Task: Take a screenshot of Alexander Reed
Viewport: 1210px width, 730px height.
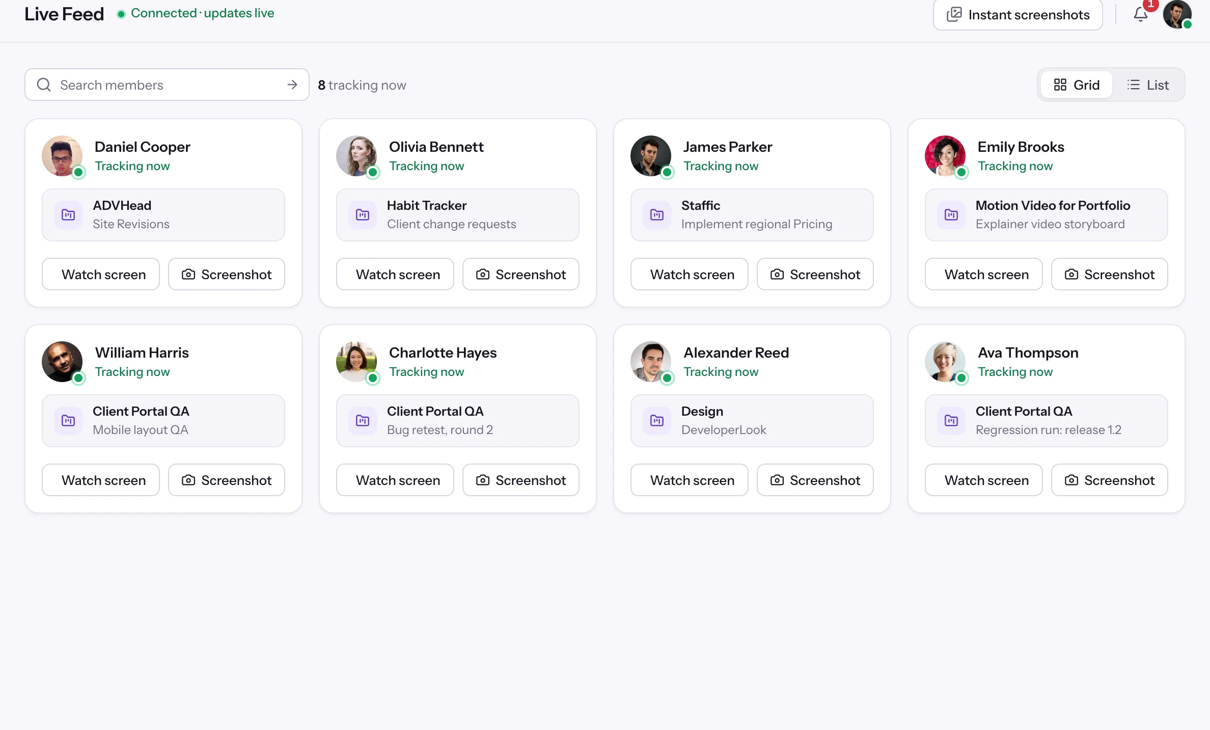Action: (x=815, y=480)
